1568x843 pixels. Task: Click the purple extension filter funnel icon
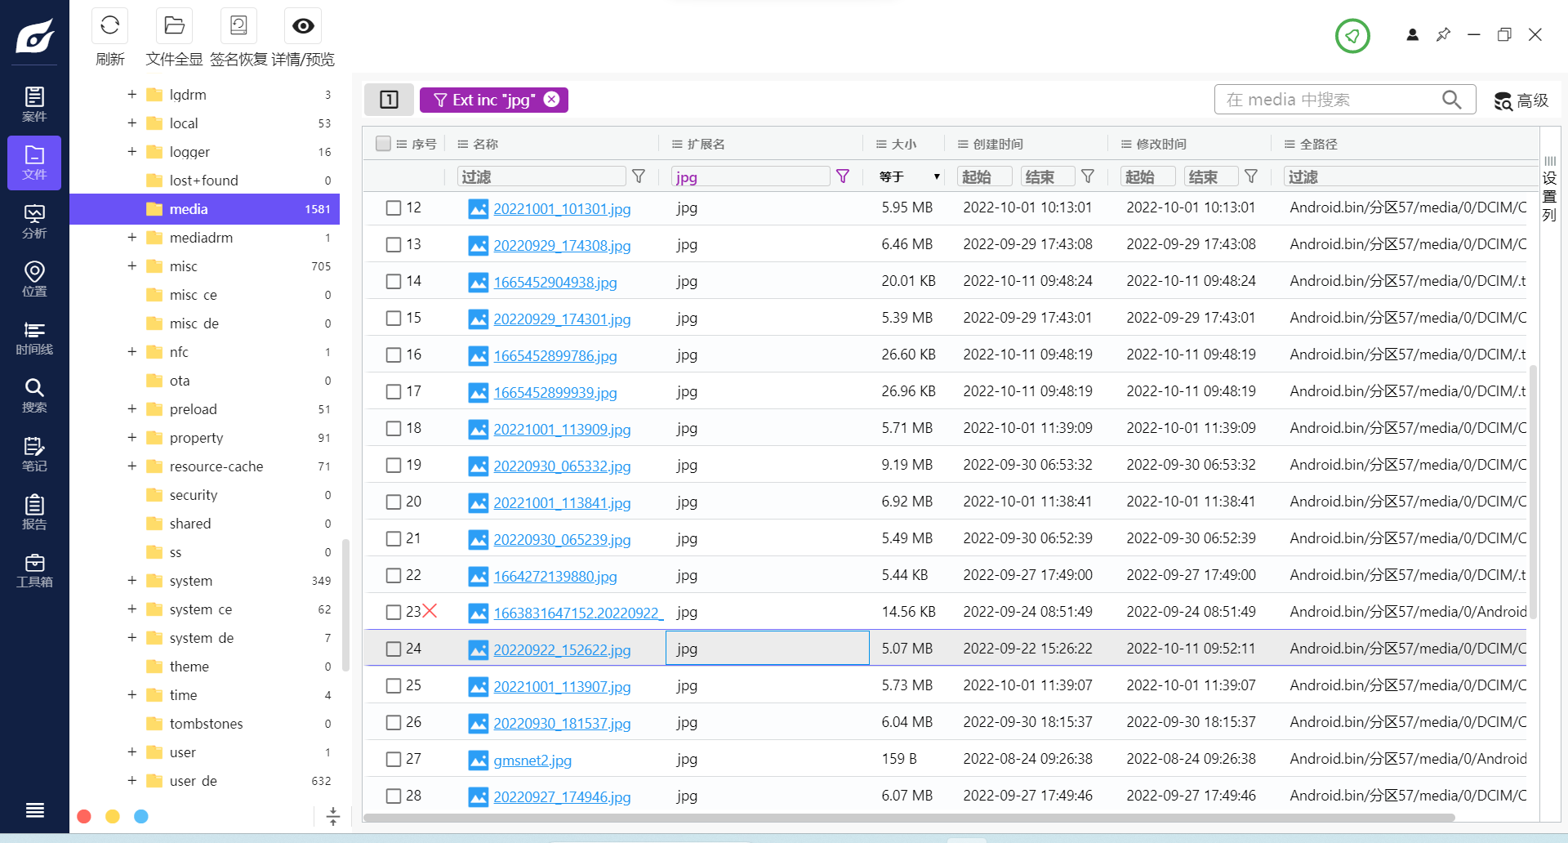(843, 176)
